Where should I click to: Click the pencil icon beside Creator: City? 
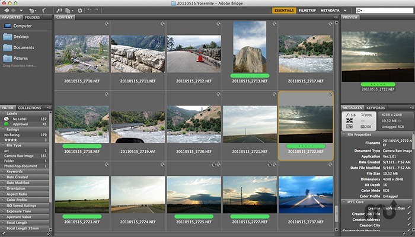point(409,225)
